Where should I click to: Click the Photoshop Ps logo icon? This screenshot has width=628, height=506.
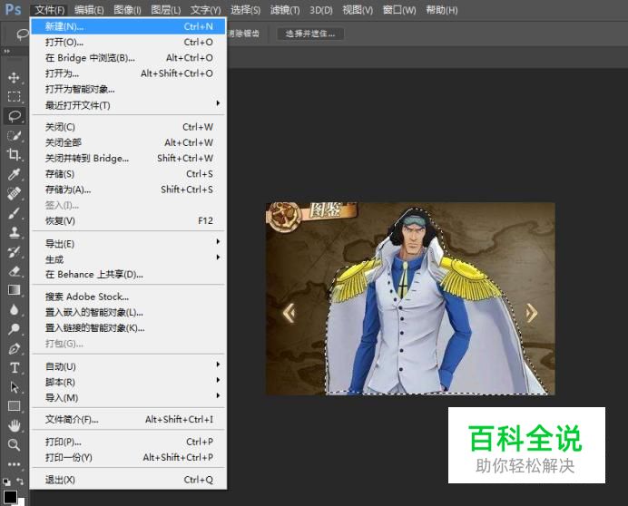[x=13, y=9]
